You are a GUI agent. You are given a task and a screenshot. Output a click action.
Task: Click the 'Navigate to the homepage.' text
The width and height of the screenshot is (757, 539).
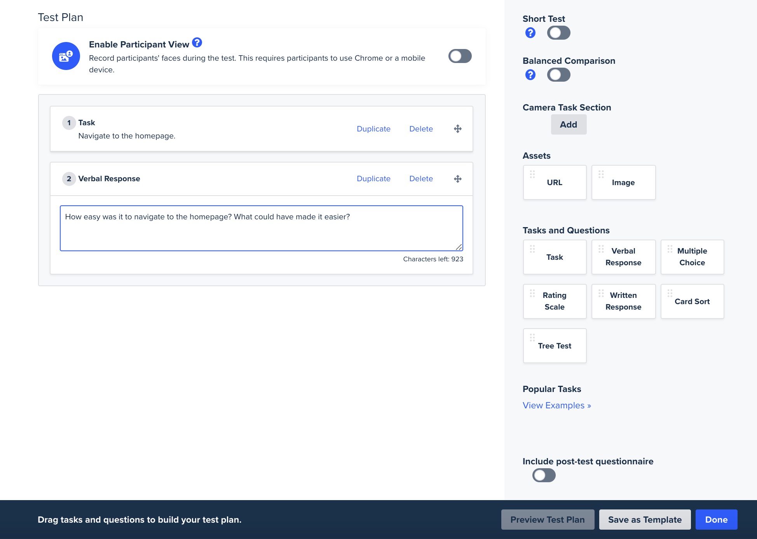point(127,136)
